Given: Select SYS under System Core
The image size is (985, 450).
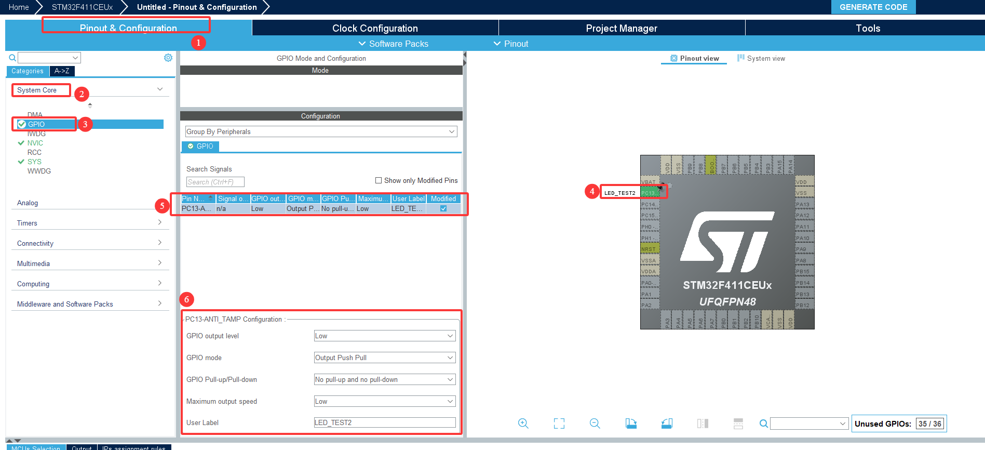Looking at the screenshot, I should [x=34, y=162].
